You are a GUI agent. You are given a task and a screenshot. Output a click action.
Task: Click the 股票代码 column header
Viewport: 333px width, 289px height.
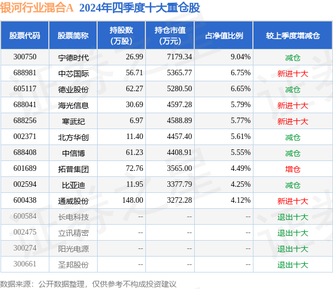(25, 36)
